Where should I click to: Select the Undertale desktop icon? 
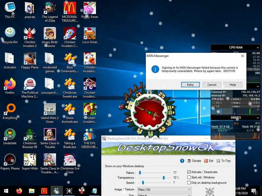click(x=10, y=137)
